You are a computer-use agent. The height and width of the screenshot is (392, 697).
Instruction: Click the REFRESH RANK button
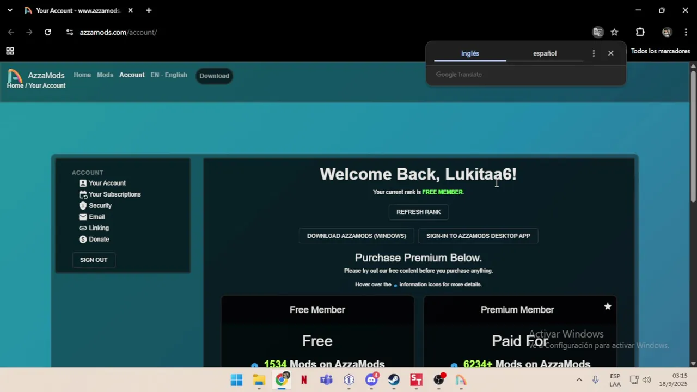[419, 212]
